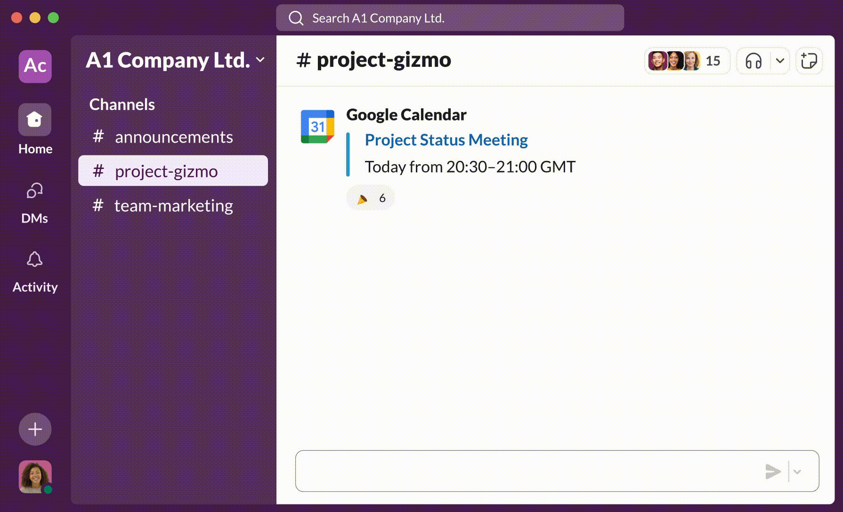Open the huddle options chevron
The height and width of the screenshot is (512, 843).
[x=780, y=61]
